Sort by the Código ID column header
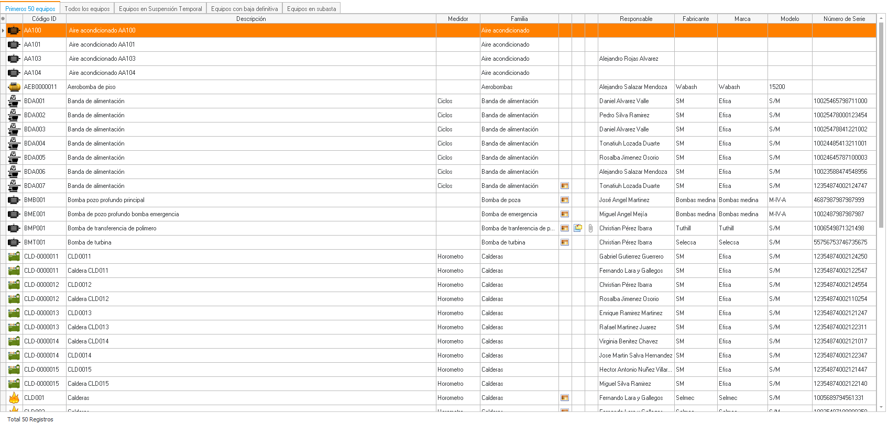Viewport: 888px width, 424px height. coord(44,19)
